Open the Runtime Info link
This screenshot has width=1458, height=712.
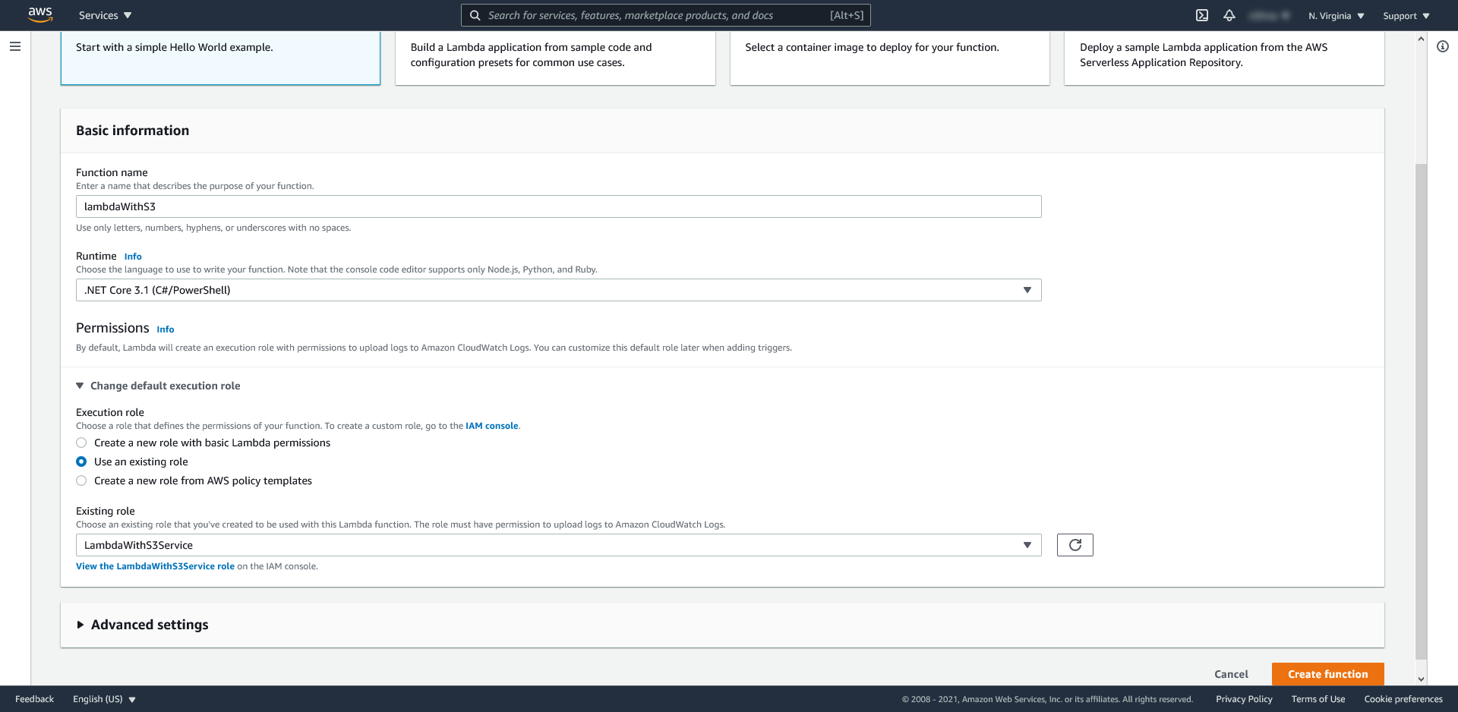tap(133, 257)
